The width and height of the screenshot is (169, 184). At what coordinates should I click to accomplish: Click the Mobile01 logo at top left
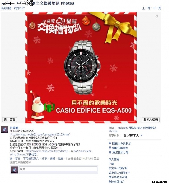click(x=16, y=3)
